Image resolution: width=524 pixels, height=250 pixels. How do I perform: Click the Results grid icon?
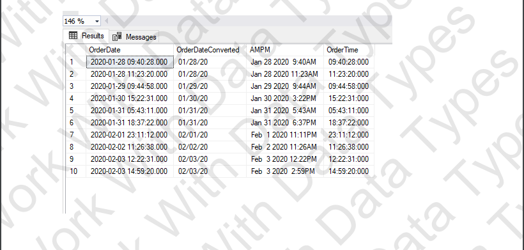[x=73, y=35]
